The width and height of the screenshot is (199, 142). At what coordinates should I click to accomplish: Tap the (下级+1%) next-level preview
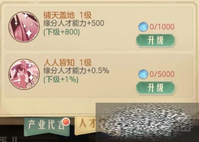pyautogui.click(x=61, y=79)
